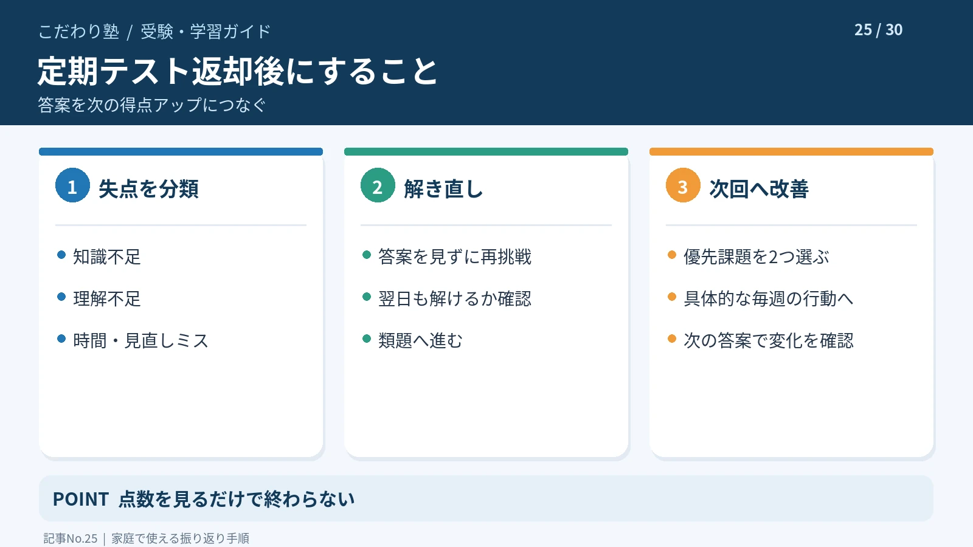Click the slide title 定期テスト返却後にすること
The image size is (973, 547).
click(x=238, y=72)
